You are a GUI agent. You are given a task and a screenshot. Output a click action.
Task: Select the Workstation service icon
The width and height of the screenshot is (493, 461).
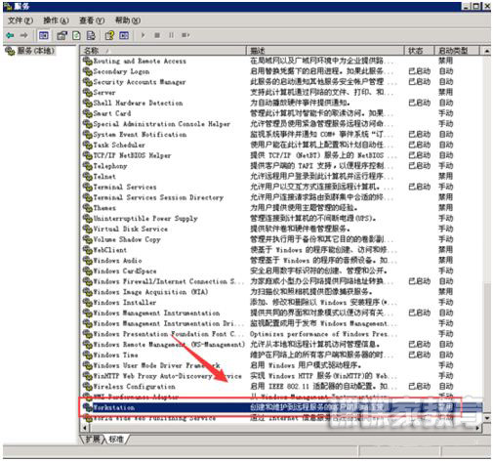tap(87, 407)
